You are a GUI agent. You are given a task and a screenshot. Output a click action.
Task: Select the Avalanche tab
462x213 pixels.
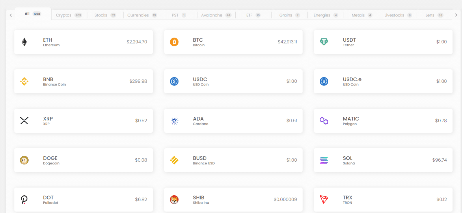[x=212, y=15]
